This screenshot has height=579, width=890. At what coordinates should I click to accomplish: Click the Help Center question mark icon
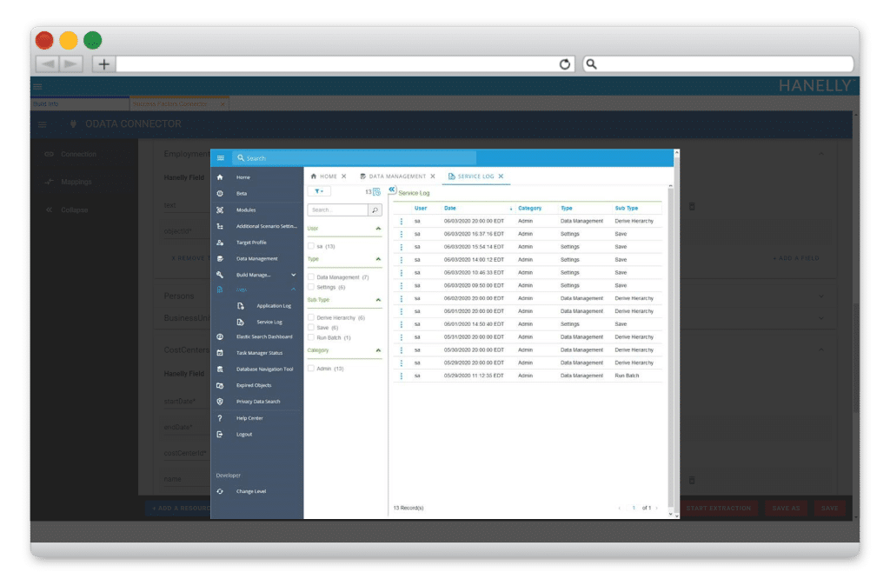pyautogui.click(x=220, y=418)
